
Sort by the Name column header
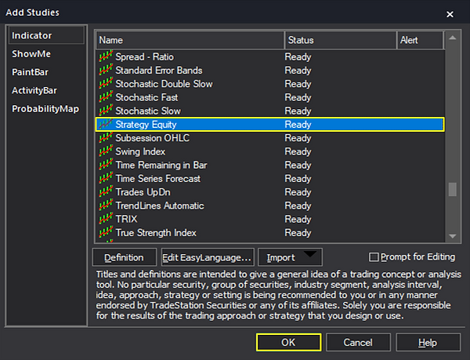tap(190, 40)
